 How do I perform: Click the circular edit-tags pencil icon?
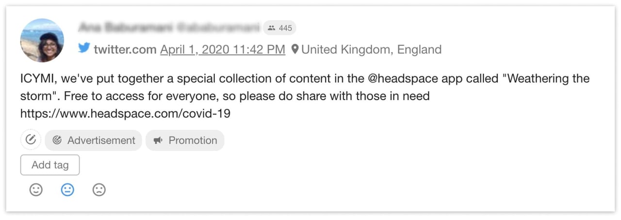(x=31, y=140)
